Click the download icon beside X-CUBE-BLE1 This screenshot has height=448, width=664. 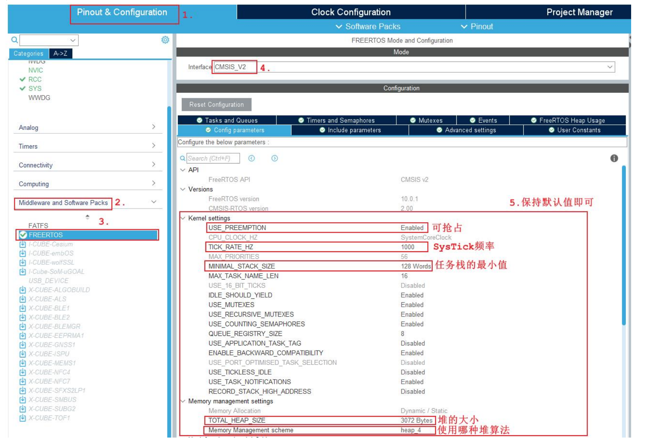point(22,308)
